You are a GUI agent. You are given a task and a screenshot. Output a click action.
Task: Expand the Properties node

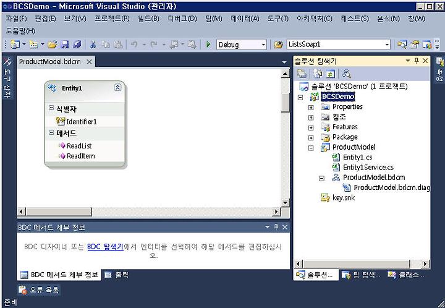(x=311, y=108)
